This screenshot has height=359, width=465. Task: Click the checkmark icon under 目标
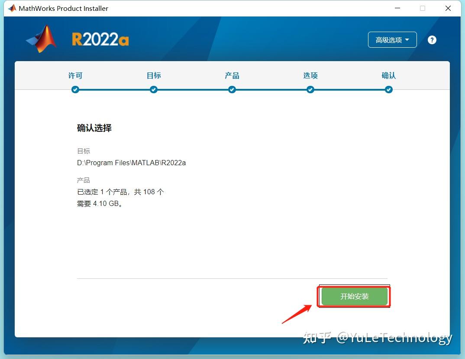154,89
